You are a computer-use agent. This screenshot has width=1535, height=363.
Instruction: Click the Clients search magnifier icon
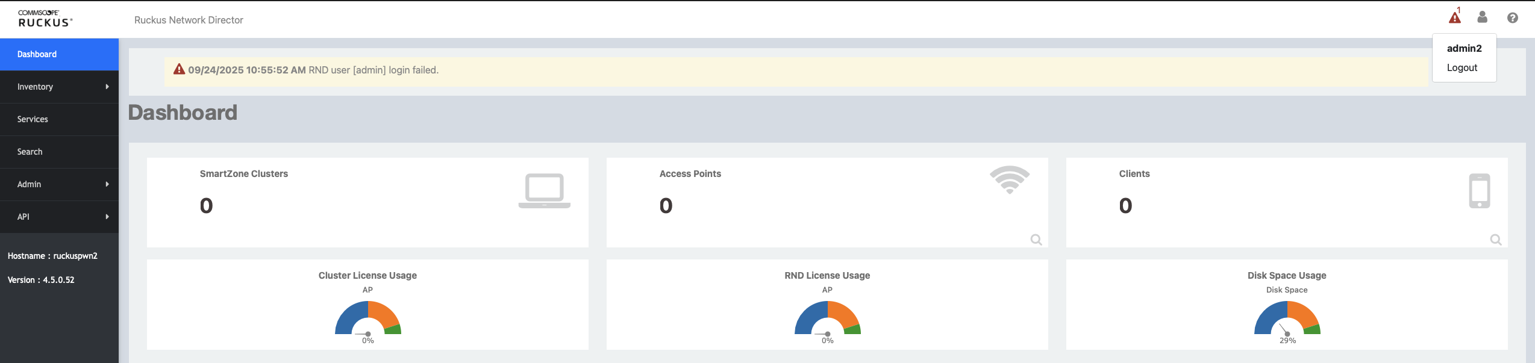pos(1495,240)
